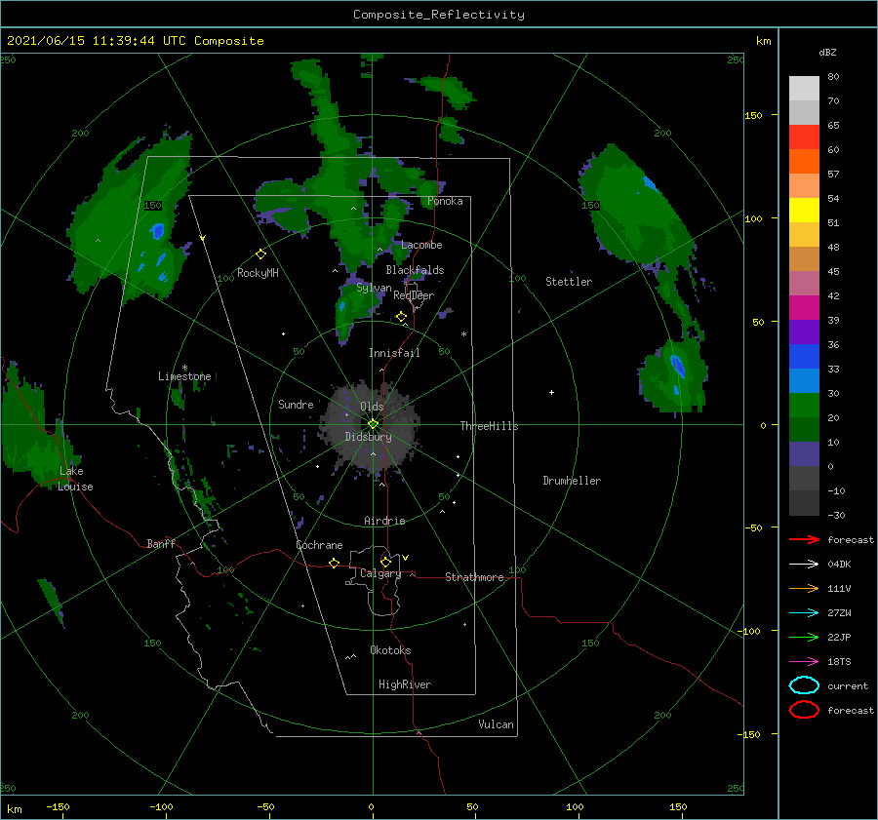Click the Lake Louise label on map
Image resolution: width=878 pixels, height=820 pixels.
(x=75, y=479)
